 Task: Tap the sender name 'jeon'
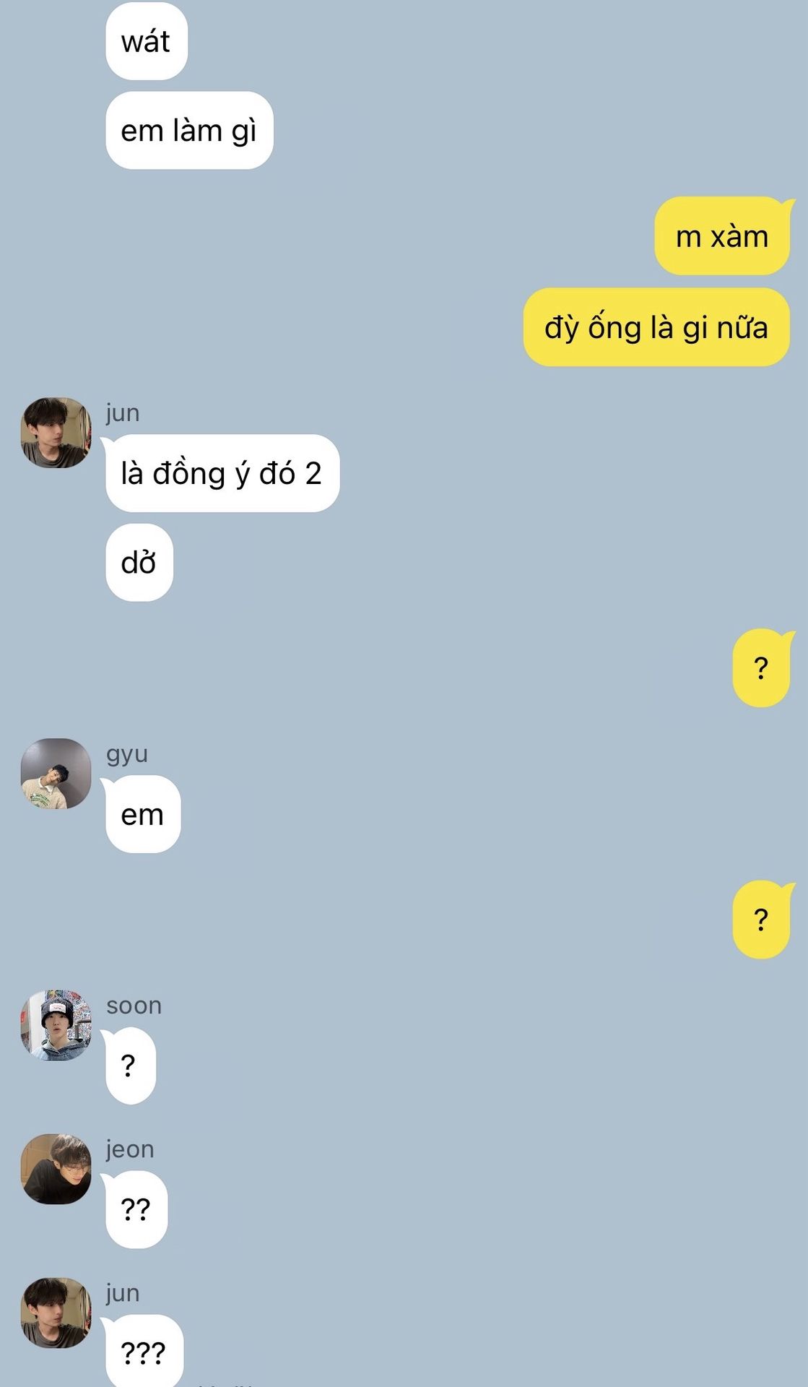coord(130,1149)
